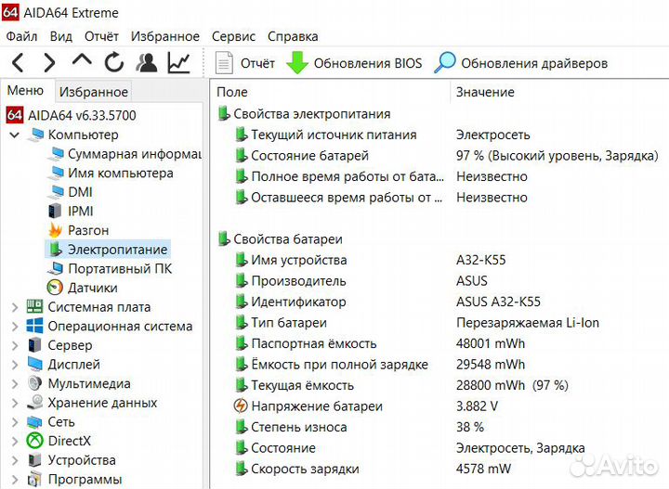Open the Вид menu
669x489 pixels.
(x=61, y=36)
